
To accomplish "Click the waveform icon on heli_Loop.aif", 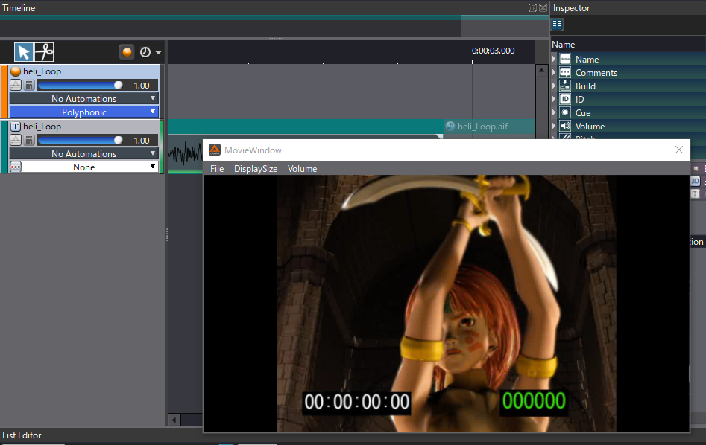I will tap(450, 127).
